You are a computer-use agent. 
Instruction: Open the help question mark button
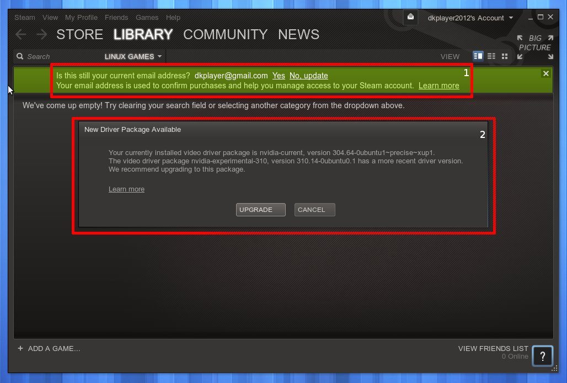point(542,357)
